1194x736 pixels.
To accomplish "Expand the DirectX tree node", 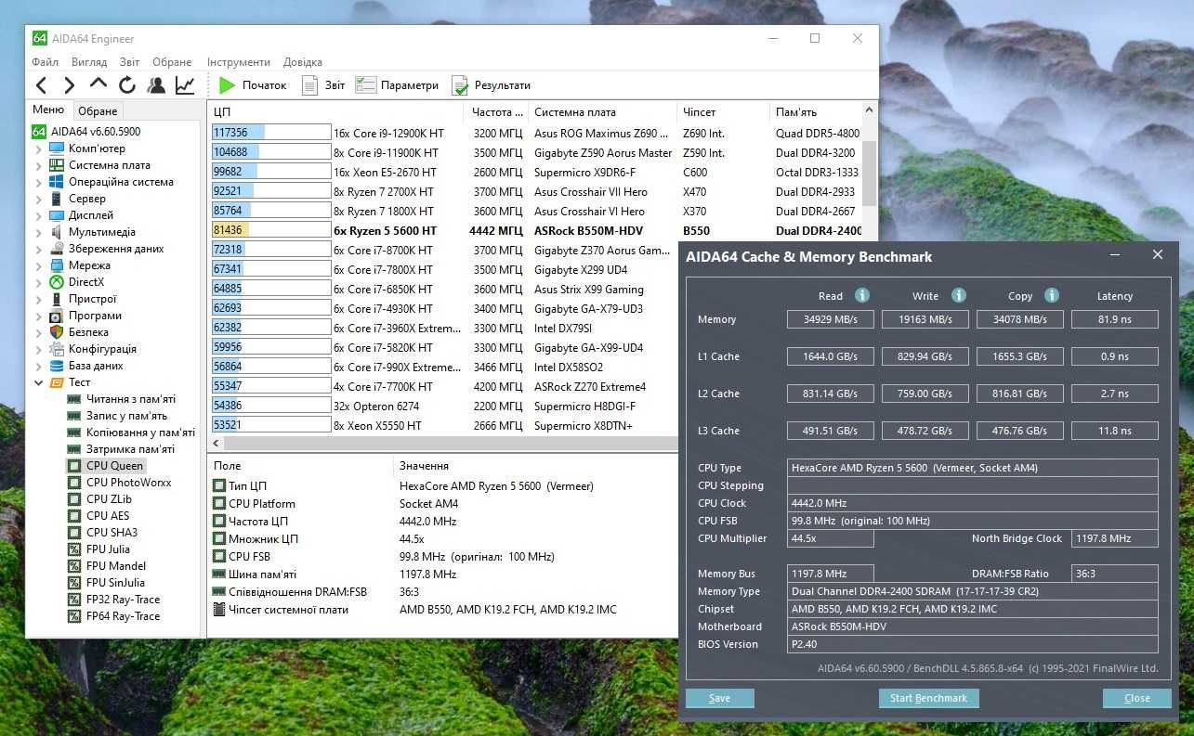I will click(38, 282).
